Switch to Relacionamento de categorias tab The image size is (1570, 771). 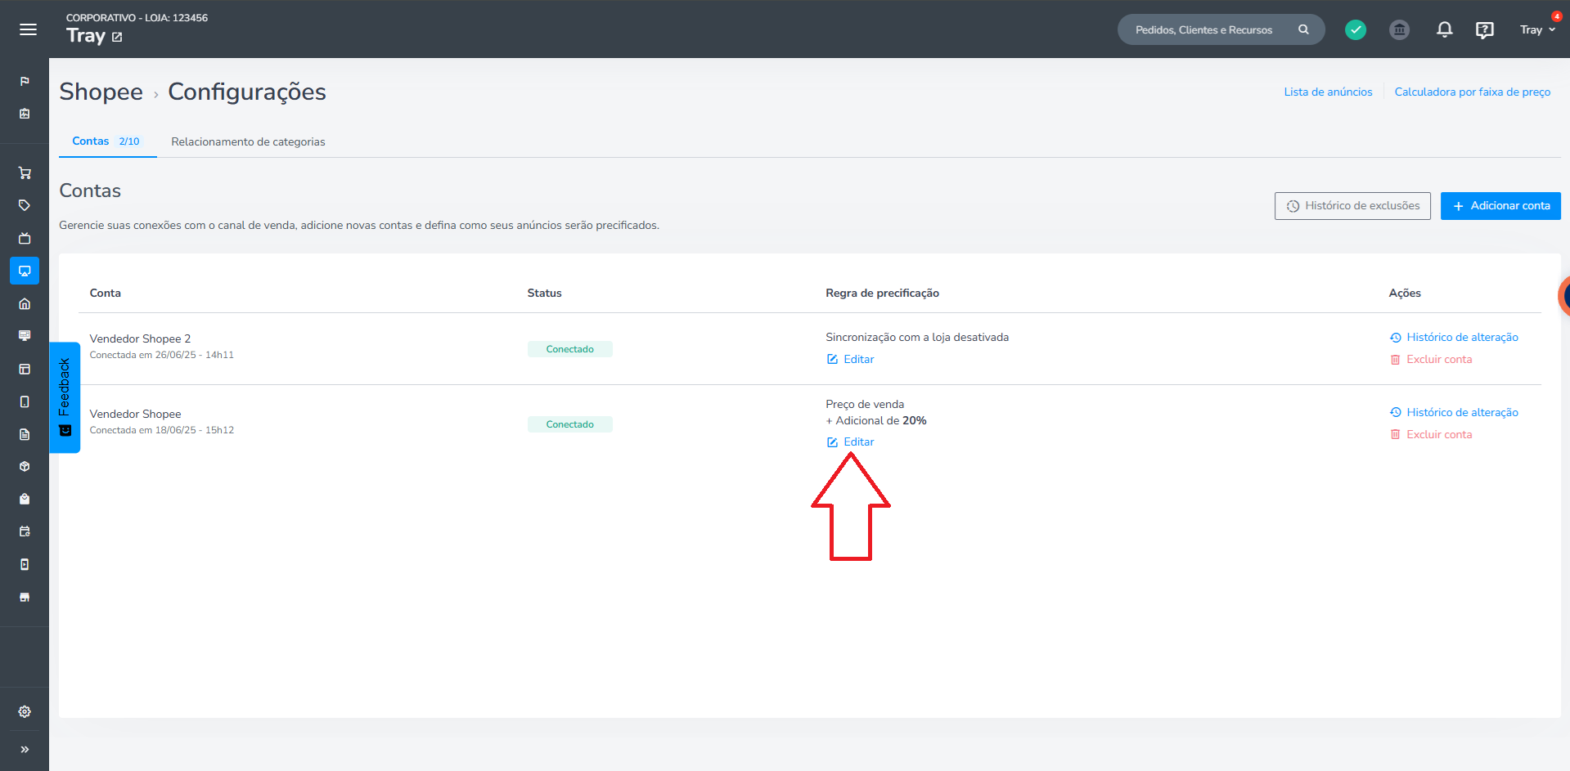coord(248,141)
